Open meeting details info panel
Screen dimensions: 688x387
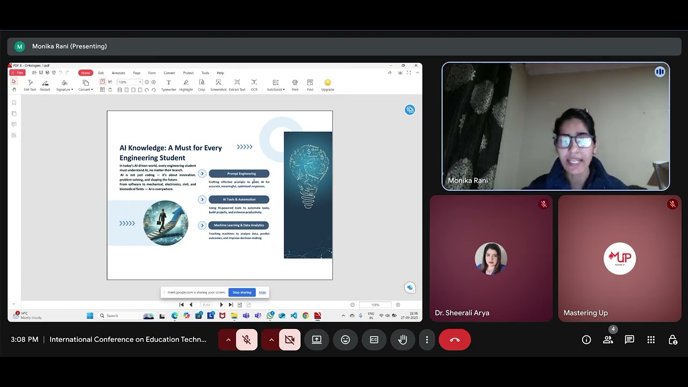pos(586,340)
